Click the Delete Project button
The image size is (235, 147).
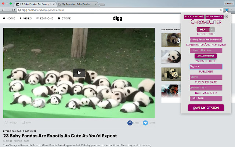[x=214, y=17]
